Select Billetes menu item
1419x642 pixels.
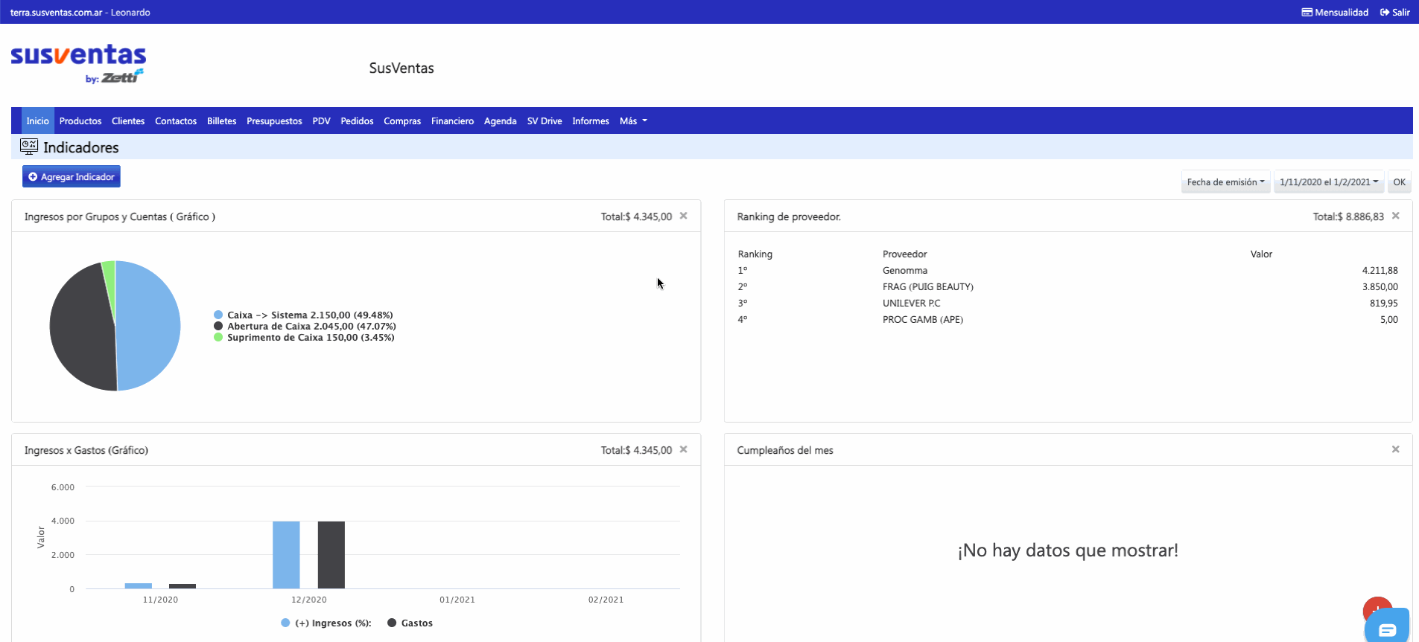[222, 121]
